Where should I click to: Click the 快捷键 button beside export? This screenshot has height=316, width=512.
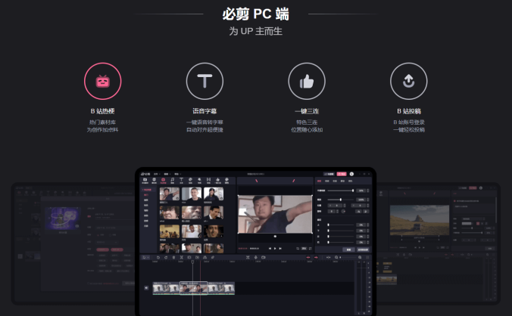click(x=329, y=174)
